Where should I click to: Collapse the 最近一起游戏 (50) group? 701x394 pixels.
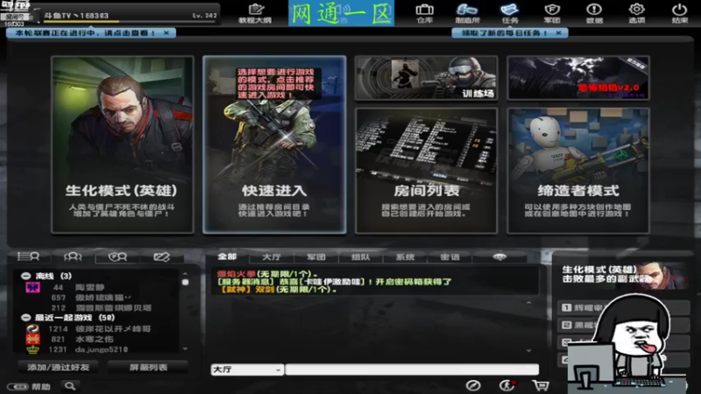tap(26, 318)
